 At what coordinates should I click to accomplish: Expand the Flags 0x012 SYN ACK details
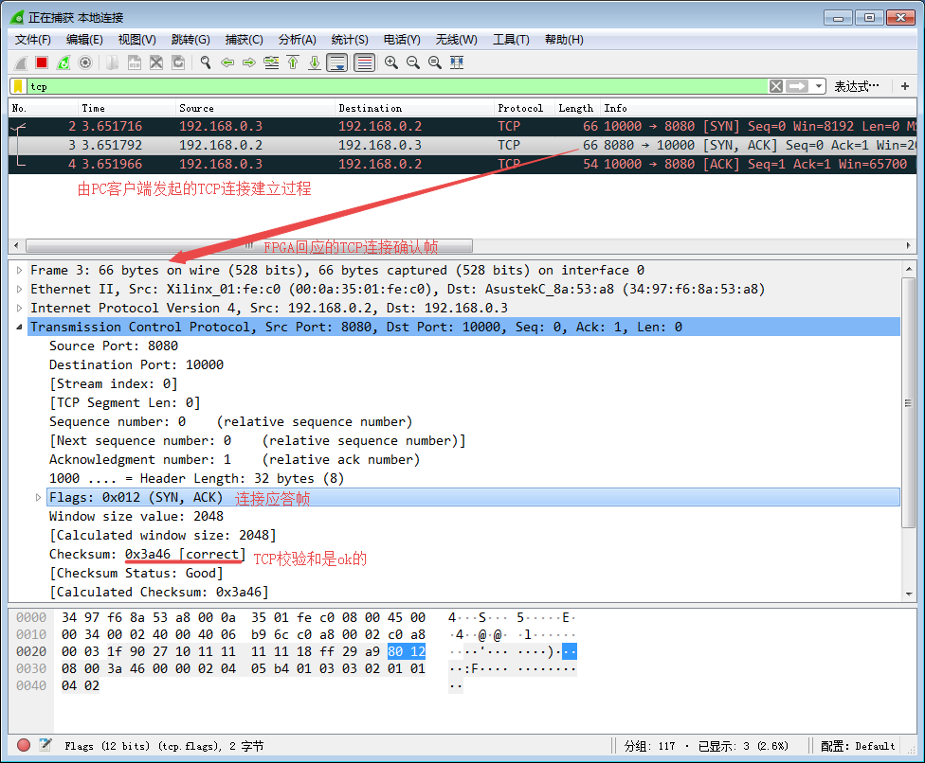pos(36,497)
